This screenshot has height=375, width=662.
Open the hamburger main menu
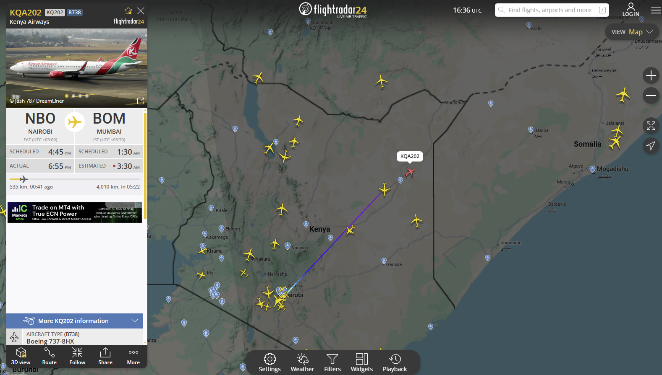(x=656, y=10)
